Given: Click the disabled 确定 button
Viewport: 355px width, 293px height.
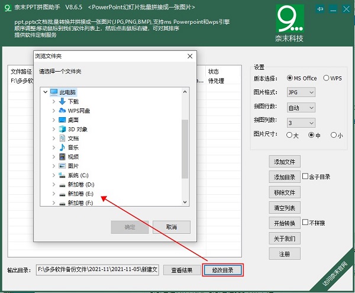Looking at the screenshot, I should [x=130, y=227].
